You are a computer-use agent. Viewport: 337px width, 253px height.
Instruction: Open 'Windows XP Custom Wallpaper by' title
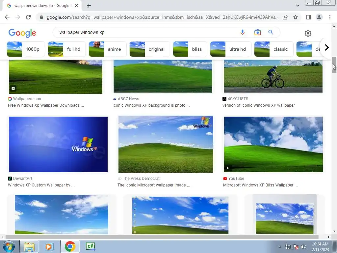[x=41, y=185]
